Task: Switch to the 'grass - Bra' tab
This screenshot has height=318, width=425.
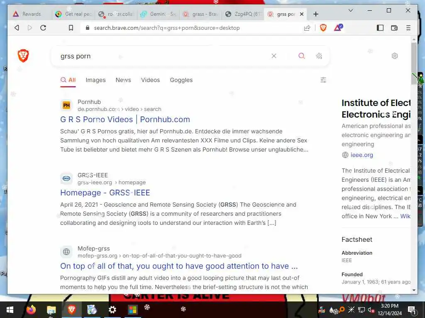Action: tap(200, 14)
